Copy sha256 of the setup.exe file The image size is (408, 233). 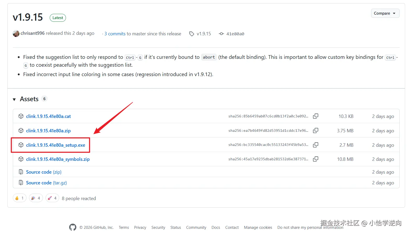tap(316, 145)
